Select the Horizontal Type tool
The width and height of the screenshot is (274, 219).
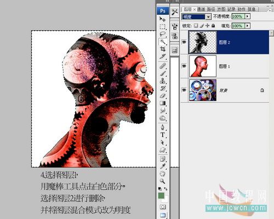click(x=162, y=135)
